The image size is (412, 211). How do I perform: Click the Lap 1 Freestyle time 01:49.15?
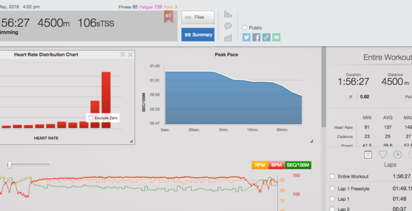[402, 189]
